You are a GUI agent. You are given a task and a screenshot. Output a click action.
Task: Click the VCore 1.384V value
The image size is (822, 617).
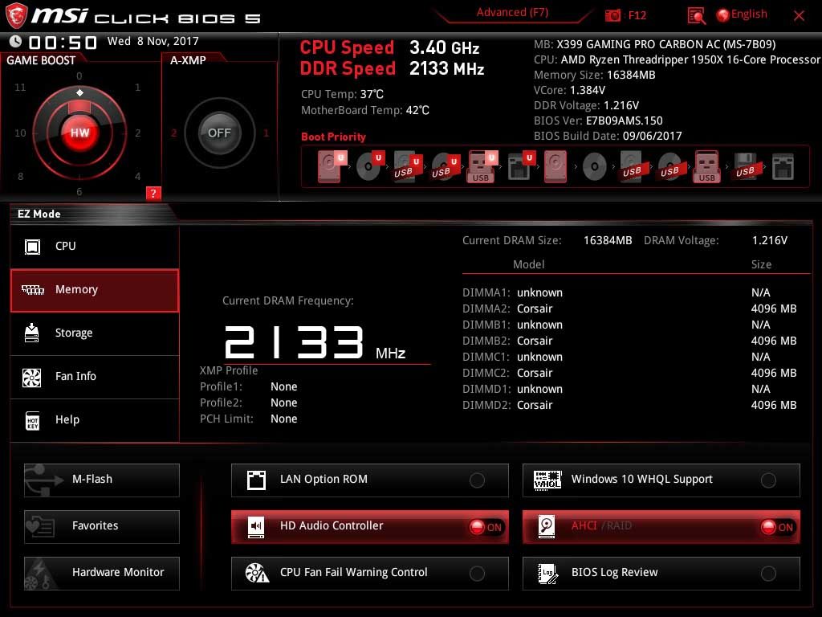[588, 90]
